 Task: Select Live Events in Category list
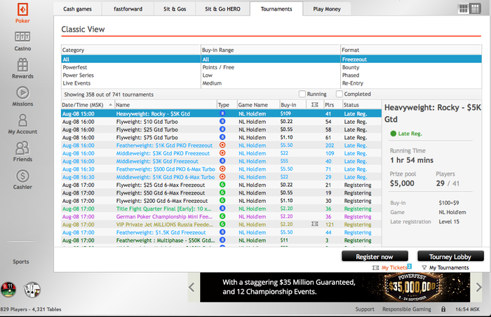131,83
